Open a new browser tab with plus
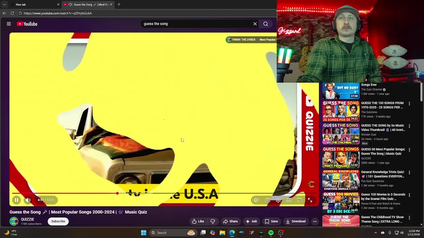 pos(119,5)
